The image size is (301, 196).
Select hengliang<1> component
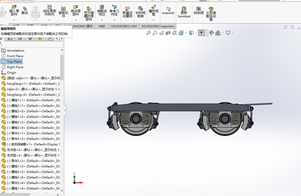pos(31,83)
